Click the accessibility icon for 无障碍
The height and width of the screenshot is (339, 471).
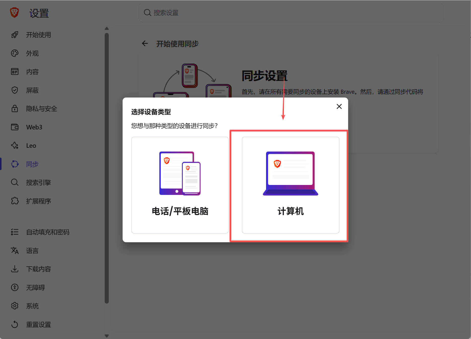click(x=15, y=287)
